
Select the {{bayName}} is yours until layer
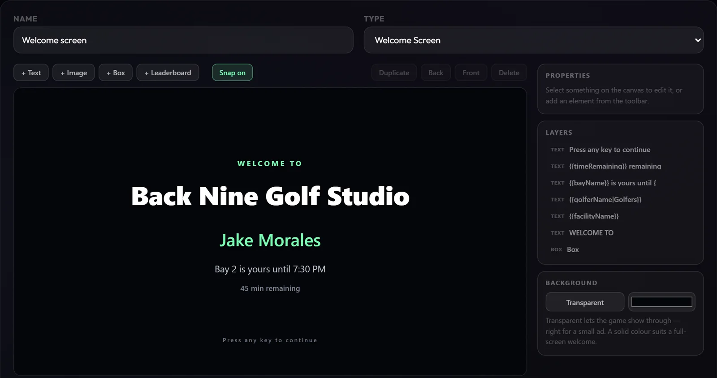point(620,183)
